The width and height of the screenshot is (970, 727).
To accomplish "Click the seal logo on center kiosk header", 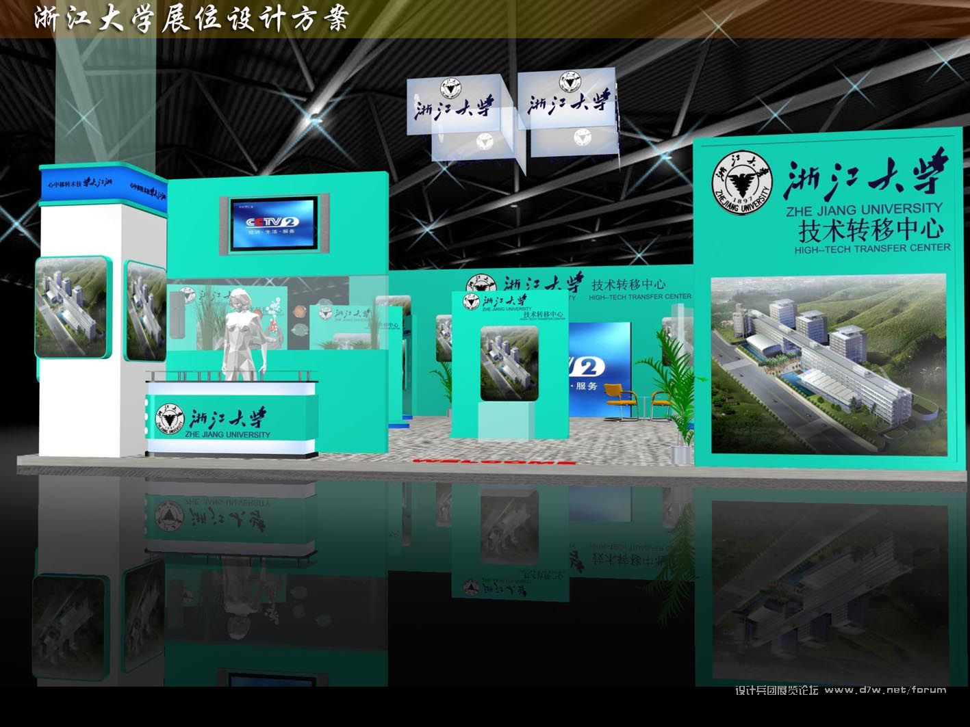I will click(x=471, y=302).
